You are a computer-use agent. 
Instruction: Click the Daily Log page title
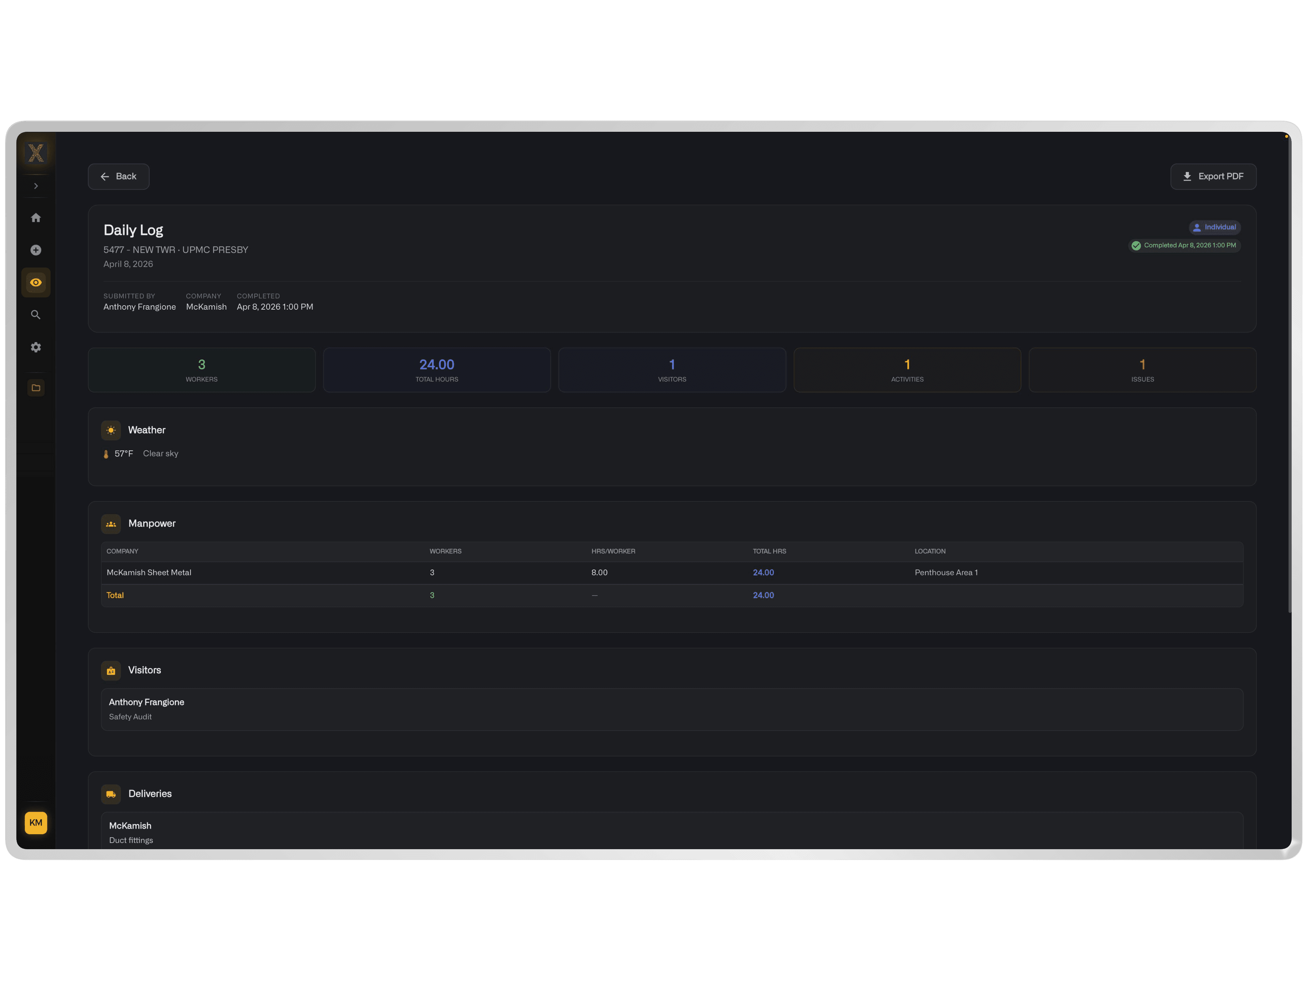click(x=133, y=230)
